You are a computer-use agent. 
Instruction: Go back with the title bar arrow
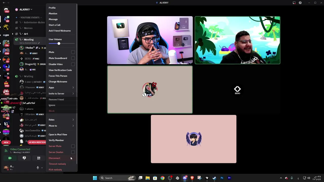pos(4,3)
